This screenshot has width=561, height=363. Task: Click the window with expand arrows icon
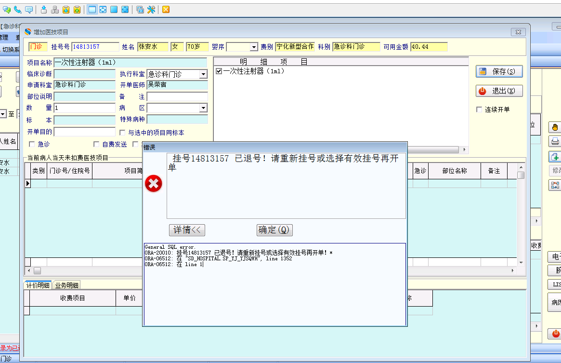click(103, 10)
